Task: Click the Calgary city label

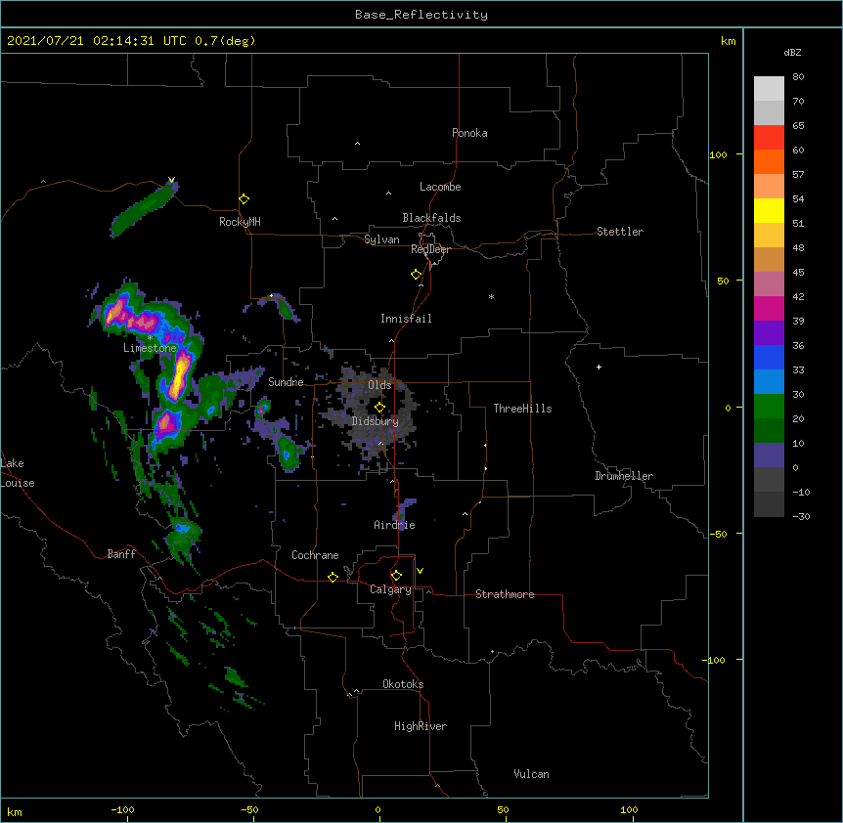Action: click(390, 589)
